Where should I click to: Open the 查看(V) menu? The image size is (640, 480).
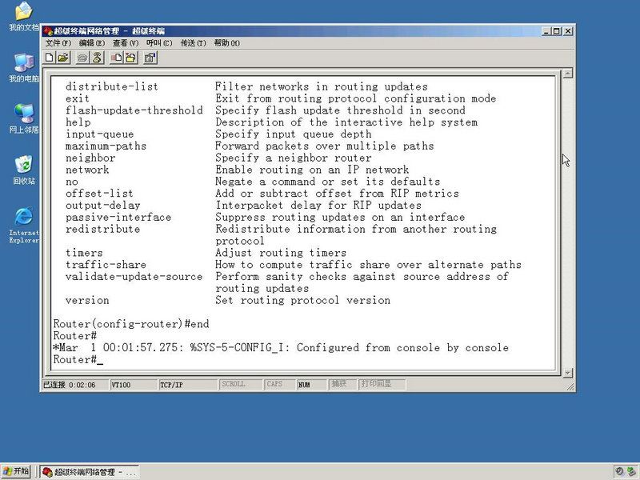[x=126, y=43]
